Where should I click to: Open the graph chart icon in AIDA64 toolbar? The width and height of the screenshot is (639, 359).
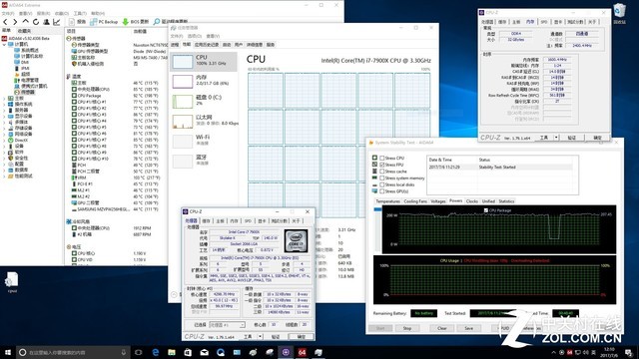(x=57, y=22)
